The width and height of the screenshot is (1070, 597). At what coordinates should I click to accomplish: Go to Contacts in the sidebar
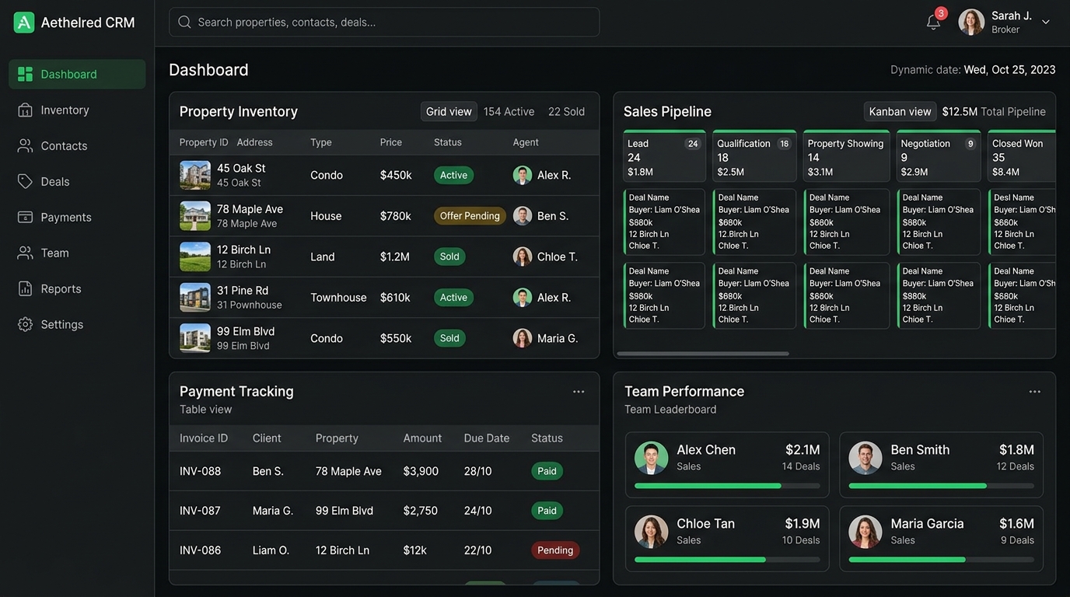coord(77,145)
